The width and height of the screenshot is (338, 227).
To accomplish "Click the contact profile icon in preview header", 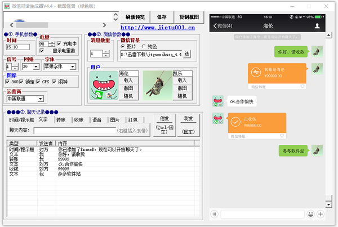I will (x=317, y=26).
